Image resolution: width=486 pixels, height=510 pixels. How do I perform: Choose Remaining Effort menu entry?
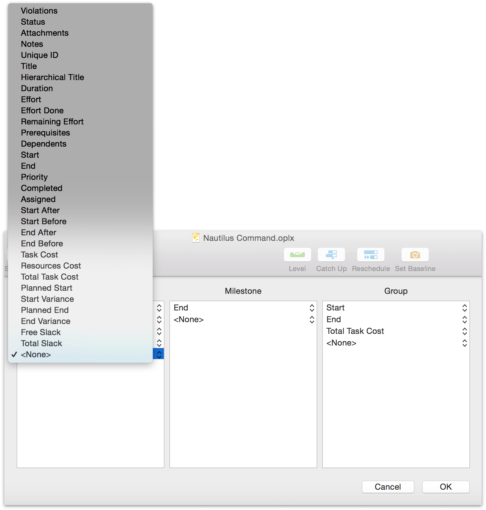click(x=80, y=122)
